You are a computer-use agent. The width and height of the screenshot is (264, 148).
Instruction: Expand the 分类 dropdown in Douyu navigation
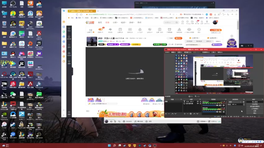[115, 22]
